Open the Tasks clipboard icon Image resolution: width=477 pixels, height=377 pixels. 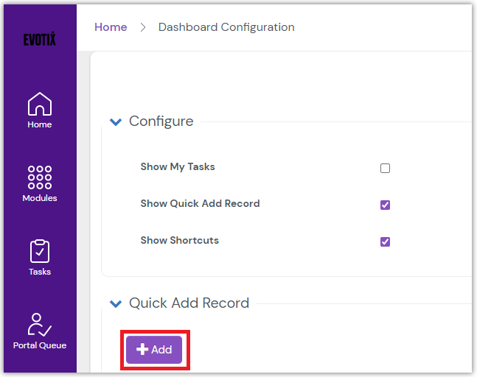pyautogui.click(x=39, y=251)
